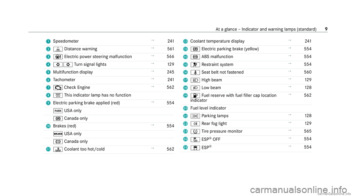Click the ABS malfunction icon

click(x=195, y=57)
